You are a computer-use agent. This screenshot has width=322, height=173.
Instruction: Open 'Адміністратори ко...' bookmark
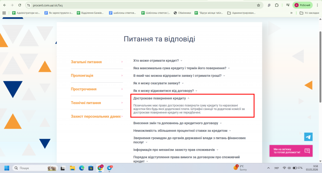click(26, 13)
